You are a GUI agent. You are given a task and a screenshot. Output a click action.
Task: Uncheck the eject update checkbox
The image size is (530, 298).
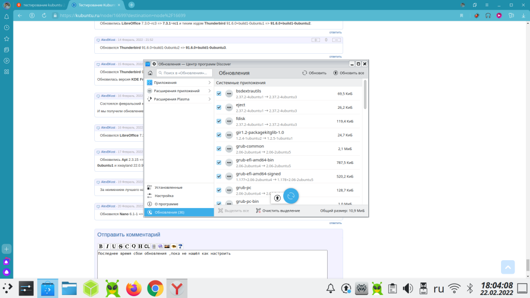click(x=219, y=108)
